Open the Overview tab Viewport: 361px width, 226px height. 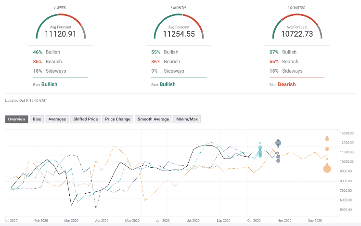coord(16,119)
